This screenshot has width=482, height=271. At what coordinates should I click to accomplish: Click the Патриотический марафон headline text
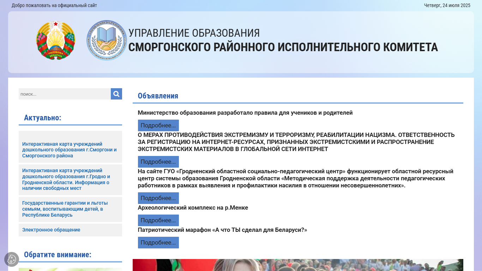223,230
